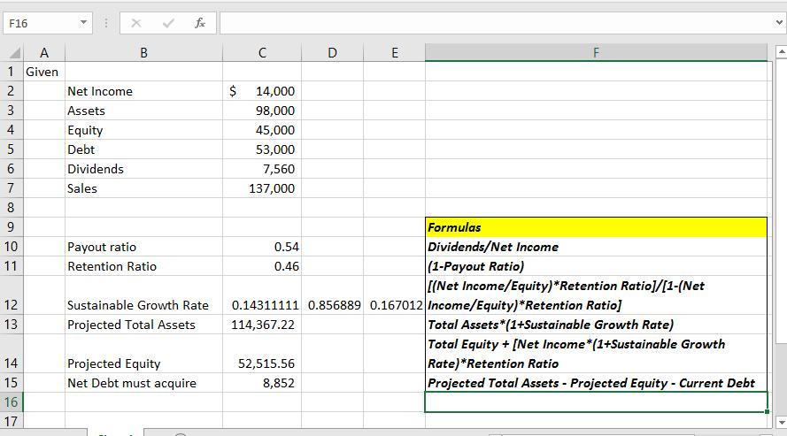
Task: Select column B header
Action: [x=143, y=53]
